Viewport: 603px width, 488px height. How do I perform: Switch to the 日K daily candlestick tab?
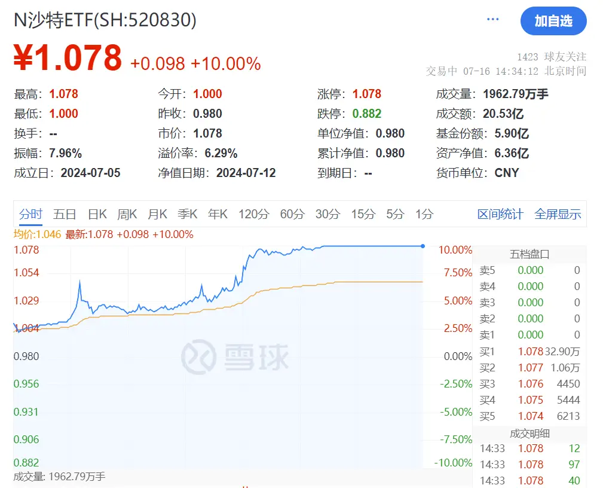pyautogui.click(x=96, y=213)
